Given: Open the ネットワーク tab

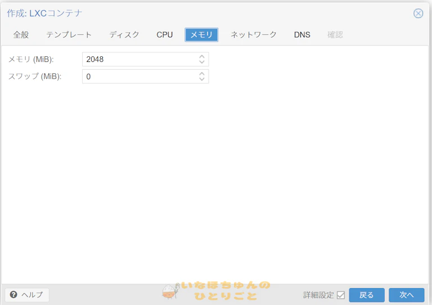Looking at the screenshot, I should [254, 35].
